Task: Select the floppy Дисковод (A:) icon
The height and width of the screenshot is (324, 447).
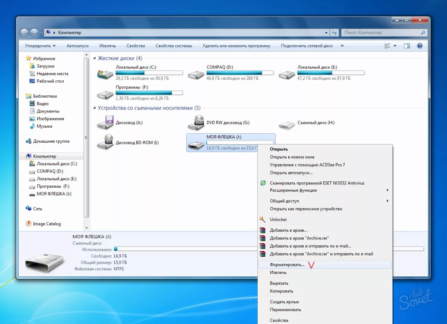Action: 105,123
